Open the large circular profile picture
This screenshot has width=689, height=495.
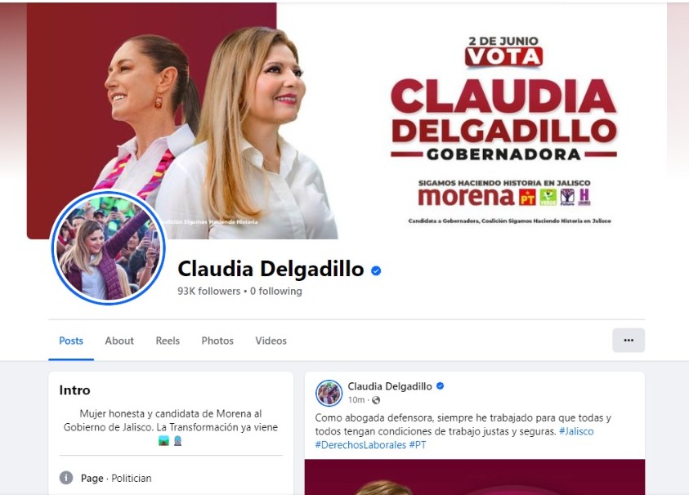click(108, 247)
